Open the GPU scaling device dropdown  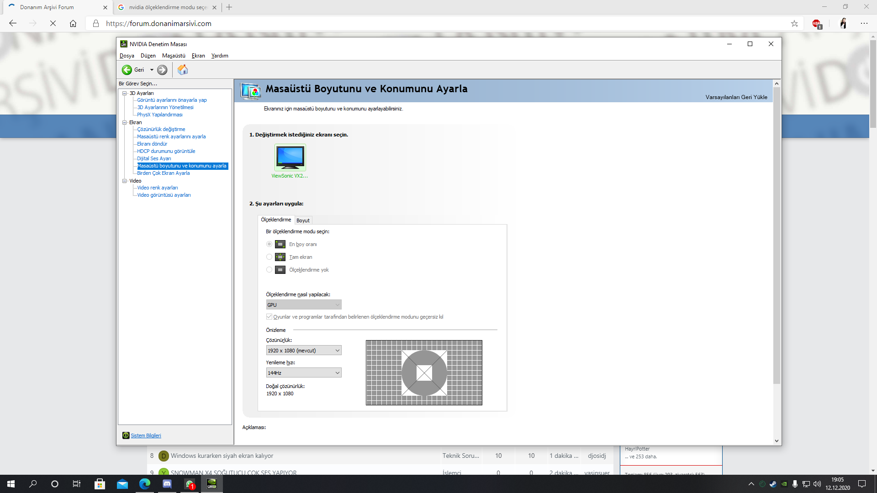tap(304, 305)
